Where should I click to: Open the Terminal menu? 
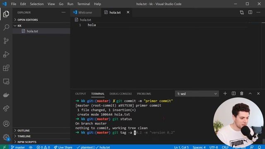pos(84,4)
